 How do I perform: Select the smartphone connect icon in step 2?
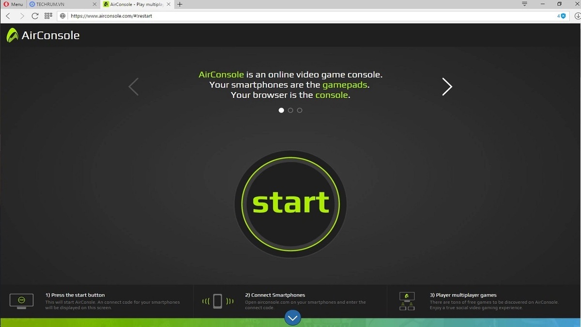click(x=217, y=301)
